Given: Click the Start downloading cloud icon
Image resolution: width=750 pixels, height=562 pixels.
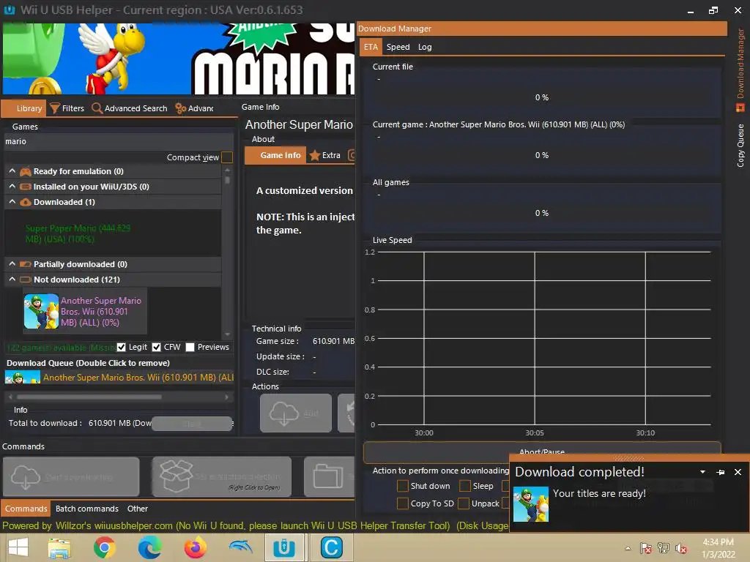Looking at the screenshot, I should point(26,476).
